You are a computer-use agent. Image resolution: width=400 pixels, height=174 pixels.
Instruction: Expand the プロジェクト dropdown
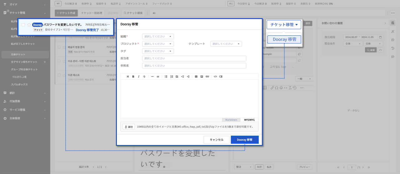pos(158,44)
